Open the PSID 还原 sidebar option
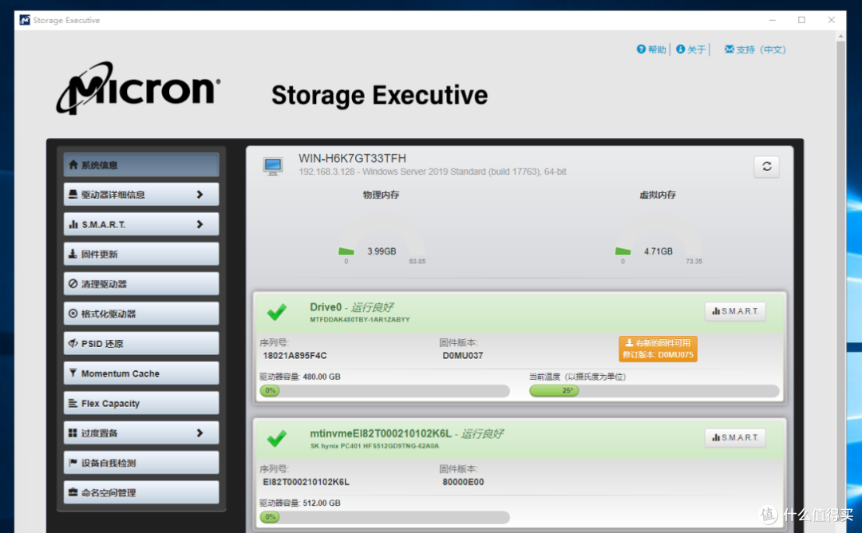862x533 pixels. click(141, 343)
